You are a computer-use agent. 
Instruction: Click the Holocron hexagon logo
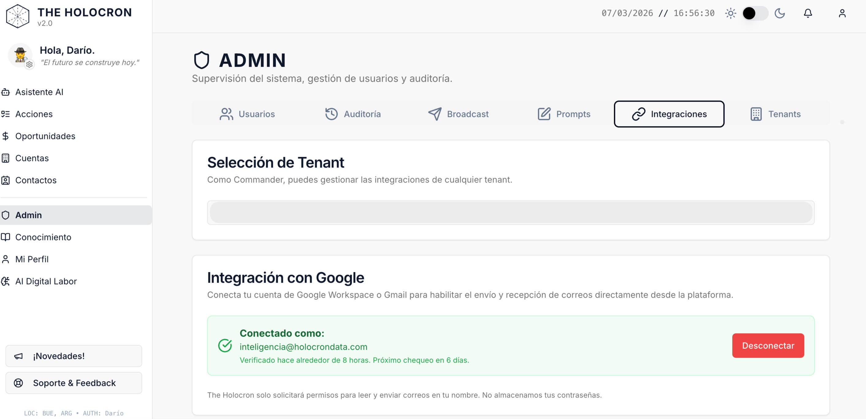18,16
